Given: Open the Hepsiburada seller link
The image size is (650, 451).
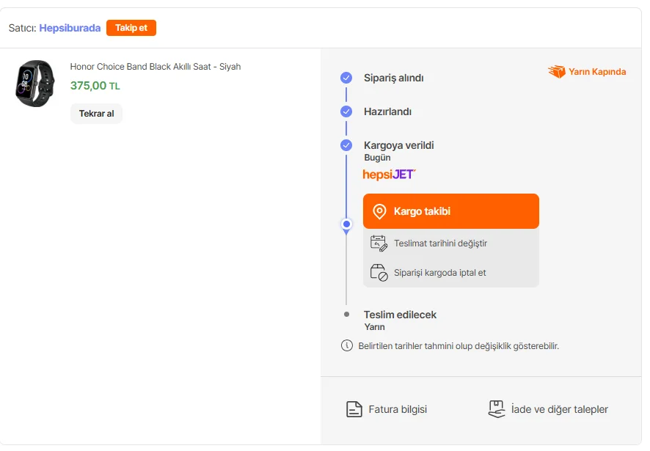Looking at the screenshot, I should point(70,28).
